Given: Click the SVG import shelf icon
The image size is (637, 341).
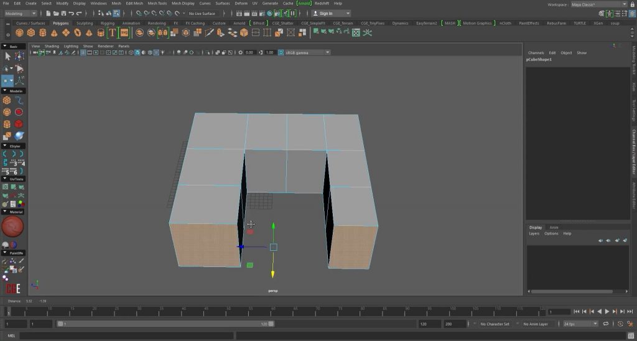Looking at the screenshot, I should [124, 32].
